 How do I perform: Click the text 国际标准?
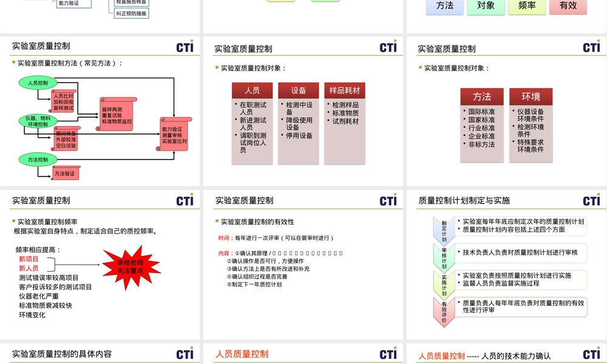(481, 112)
